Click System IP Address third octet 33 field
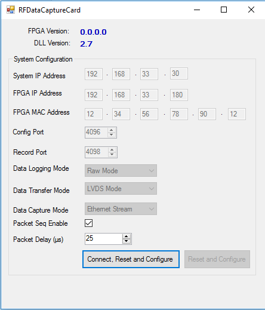 [149, 74]
